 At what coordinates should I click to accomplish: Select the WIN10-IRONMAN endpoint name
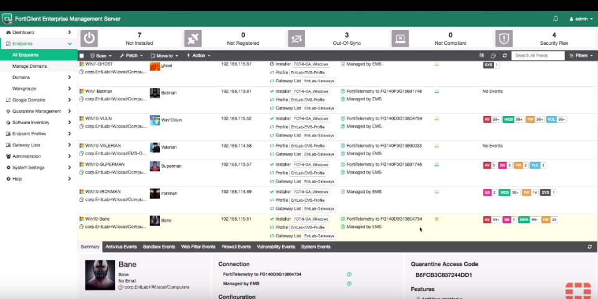pos(103,192)
